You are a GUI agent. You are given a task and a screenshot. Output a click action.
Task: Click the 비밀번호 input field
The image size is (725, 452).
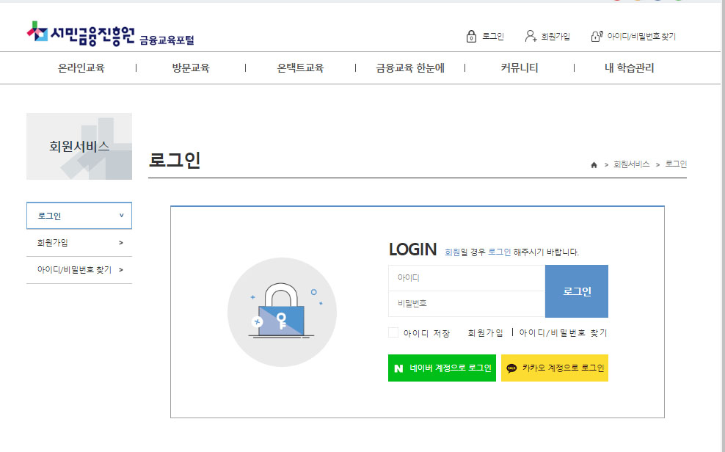[x=467, y=304]
